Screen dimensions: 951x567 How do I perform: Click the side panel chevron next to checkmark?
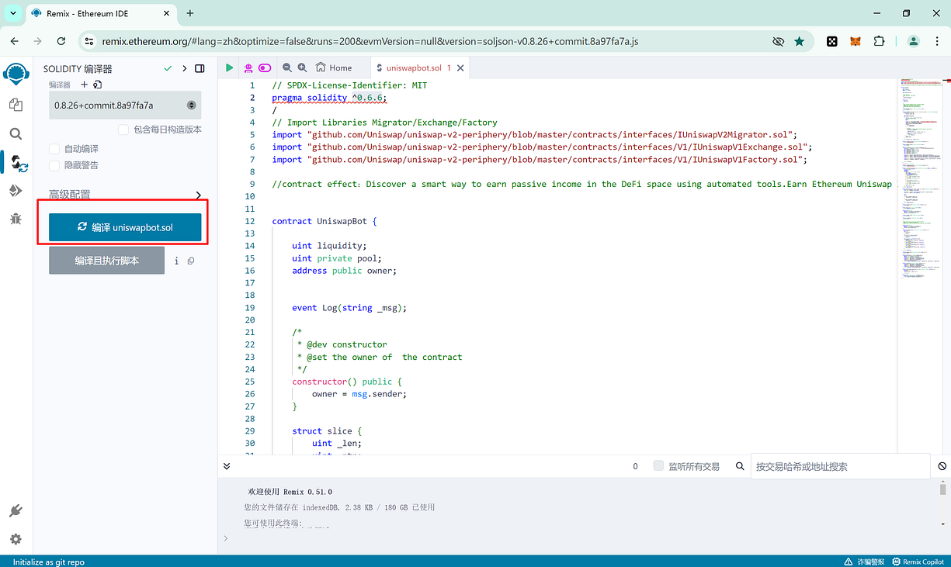click(x=184, y=69)
